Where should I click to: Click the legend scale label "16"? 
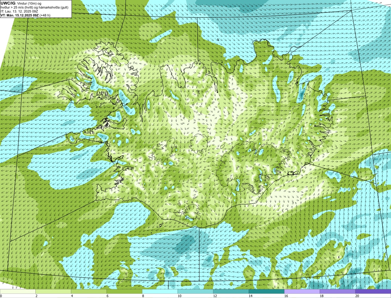[x=286, y=296]
